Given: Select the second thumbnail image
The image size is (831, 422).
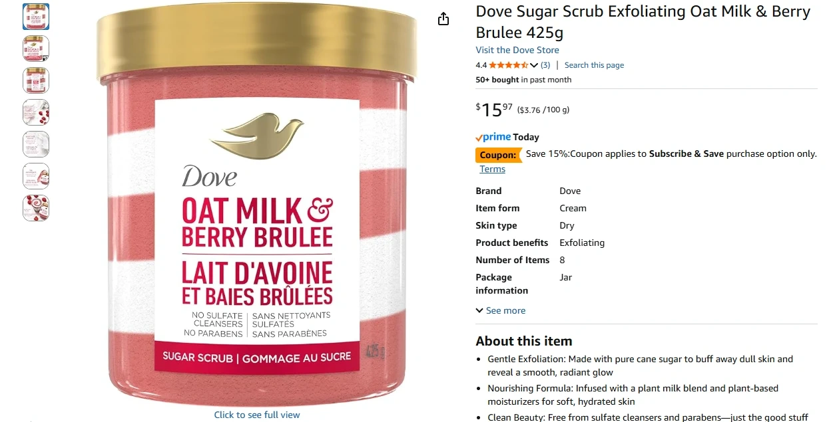Looking at the screenshot, I should (x=36, y=49).
